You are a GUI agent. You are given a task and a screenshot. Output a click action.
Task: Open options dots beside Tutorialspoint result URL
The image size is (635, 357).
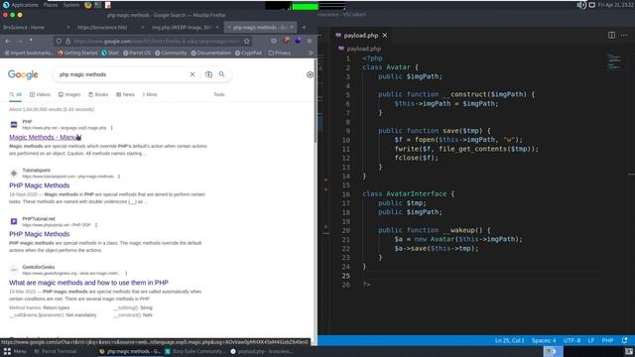tap(119, 177)
